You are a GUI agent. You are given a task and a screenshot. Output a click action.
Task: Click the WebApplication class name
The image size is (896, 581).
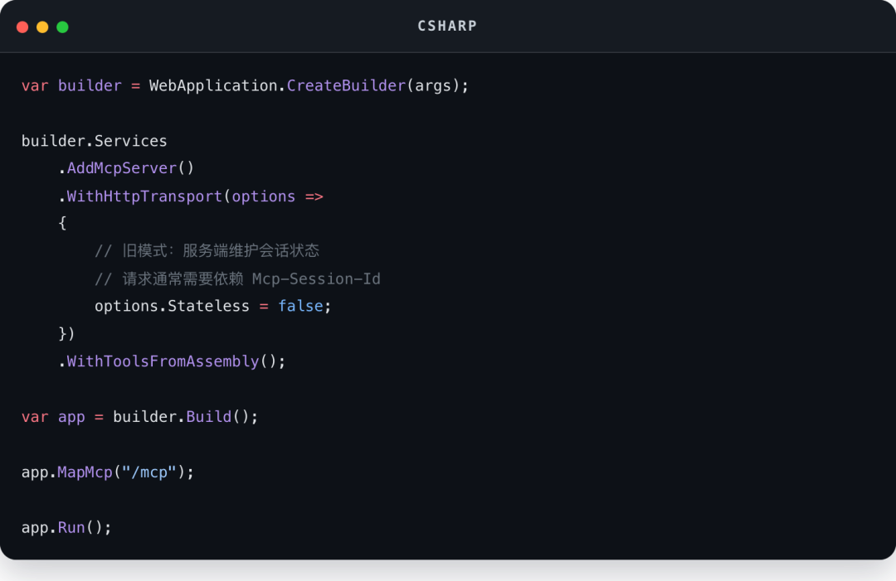coord(213,85)
